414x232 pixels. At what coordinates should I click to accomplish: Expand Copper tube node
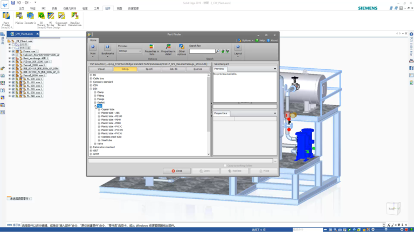[x=99, y=110]
